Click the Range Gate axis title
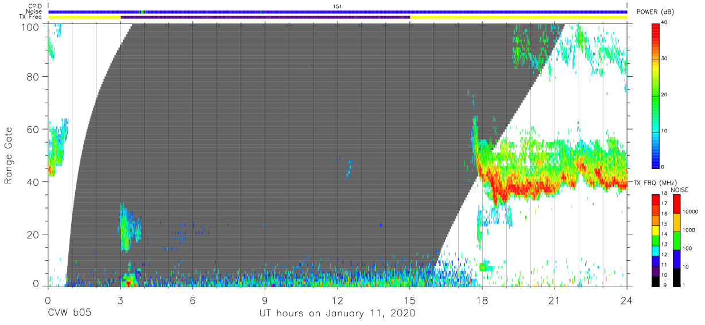This screenshot has height=325, width=705. click(9, 156)
